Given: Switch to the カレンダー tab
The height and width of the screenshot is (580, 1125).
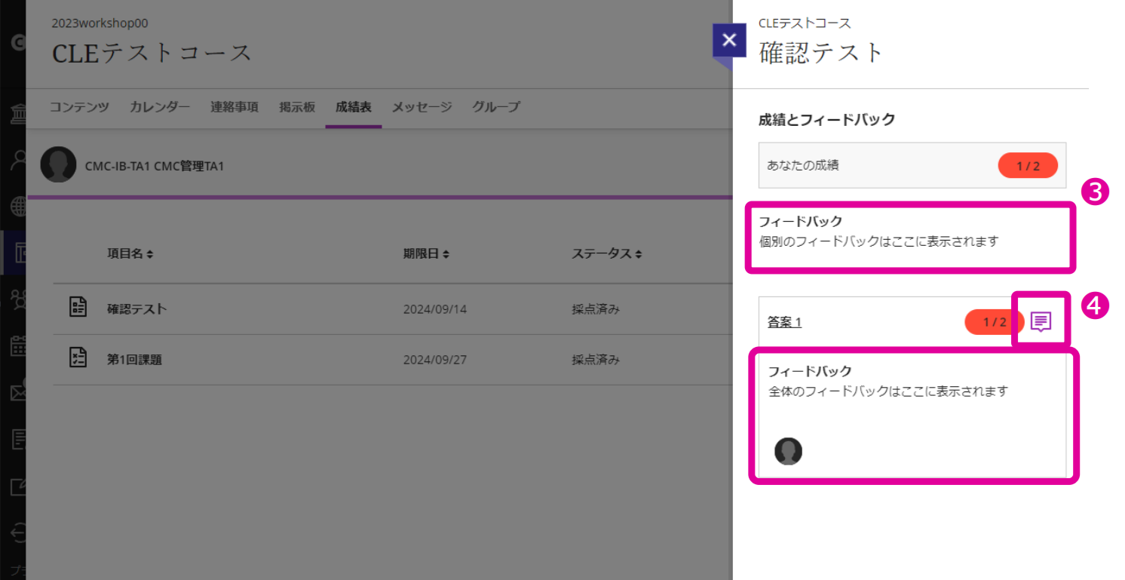Looking at the screenshot, I should 160,107.
